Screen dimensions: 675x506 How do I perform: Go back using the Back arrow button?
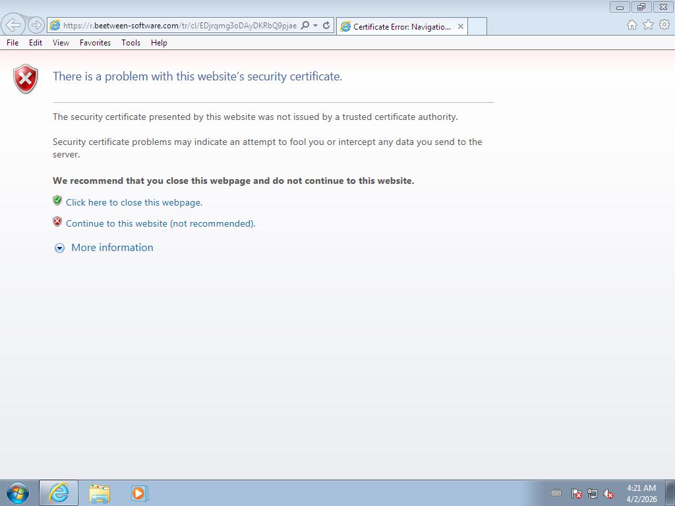(13, 25)
